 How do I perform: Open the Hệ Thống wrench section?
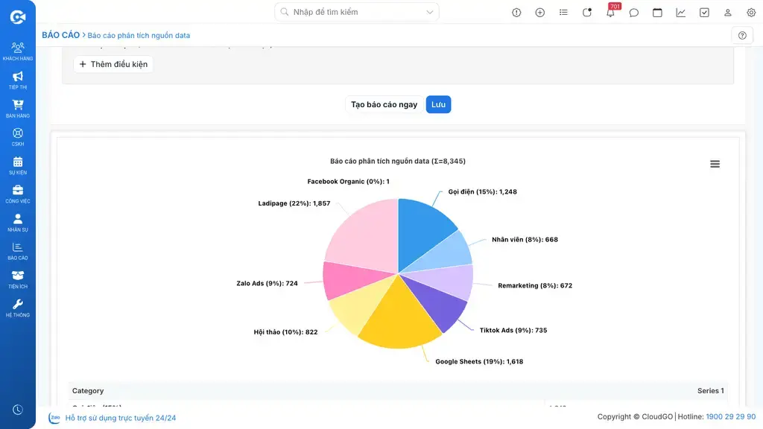18,308
